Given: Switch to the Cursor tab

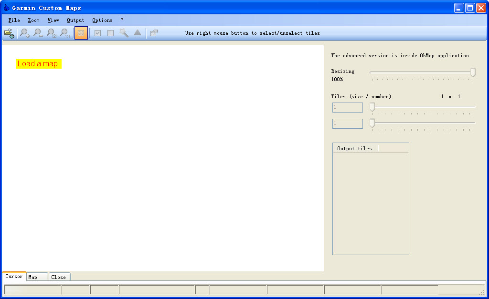Looking at the screenshot, I should point(14,276).
